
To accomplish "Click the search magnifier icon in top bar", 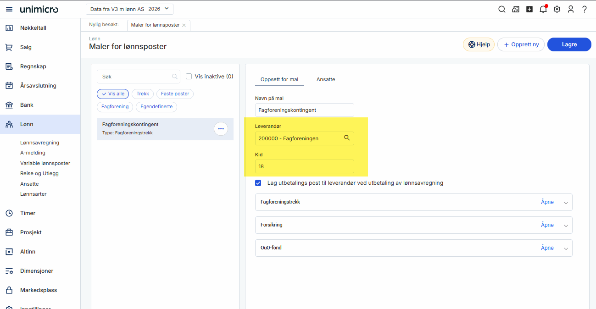I will (x=502, y=9).
